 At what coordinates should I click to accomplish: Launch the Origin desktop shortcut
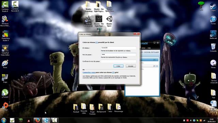point(5,107)
